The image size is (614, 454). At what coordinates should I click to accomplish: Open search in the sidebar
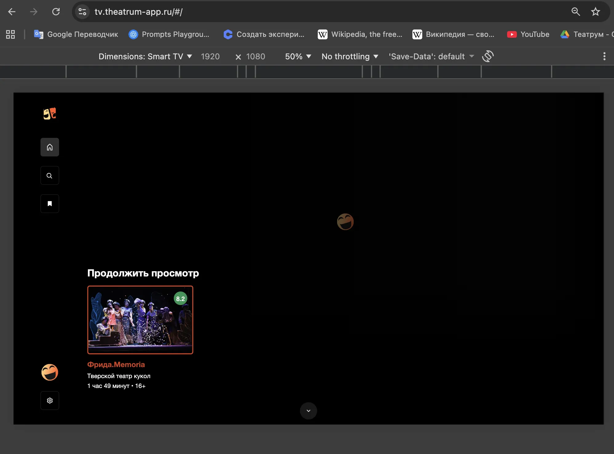coord(50,175)
